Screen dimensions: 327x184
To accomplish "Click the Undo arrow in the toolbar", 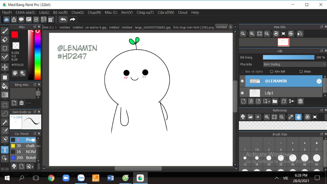I will (x=63, y=19).
